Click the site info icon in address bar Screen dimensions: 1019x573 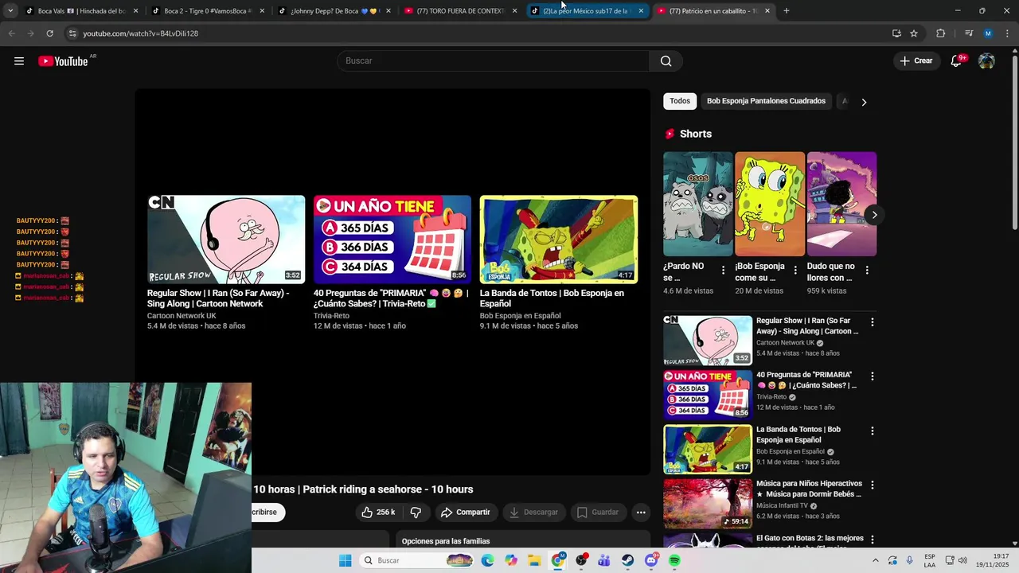pos(72,33)
